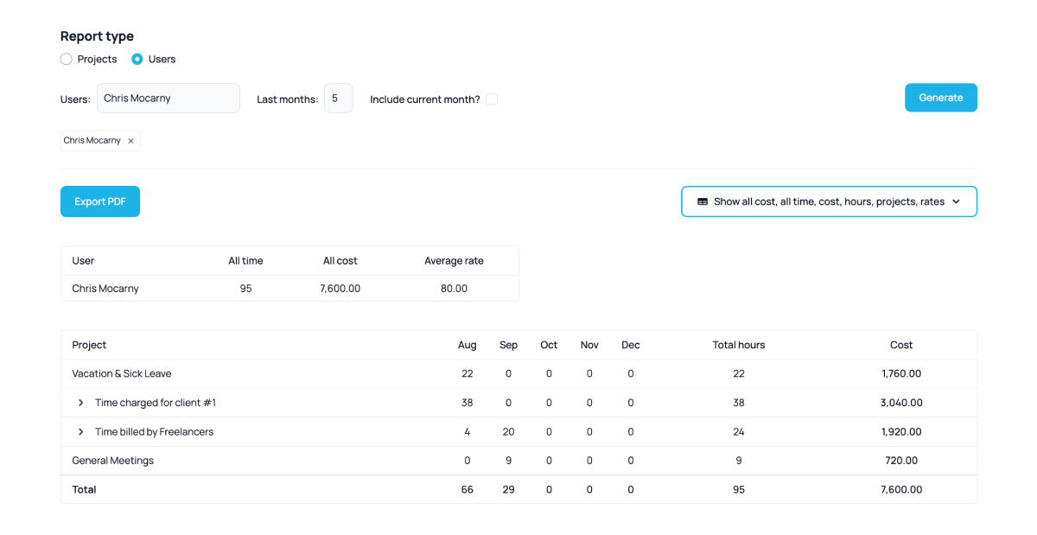Click the Total hours column header
This screenshot has width=1037, height=535.
click(x=738, y=345)
